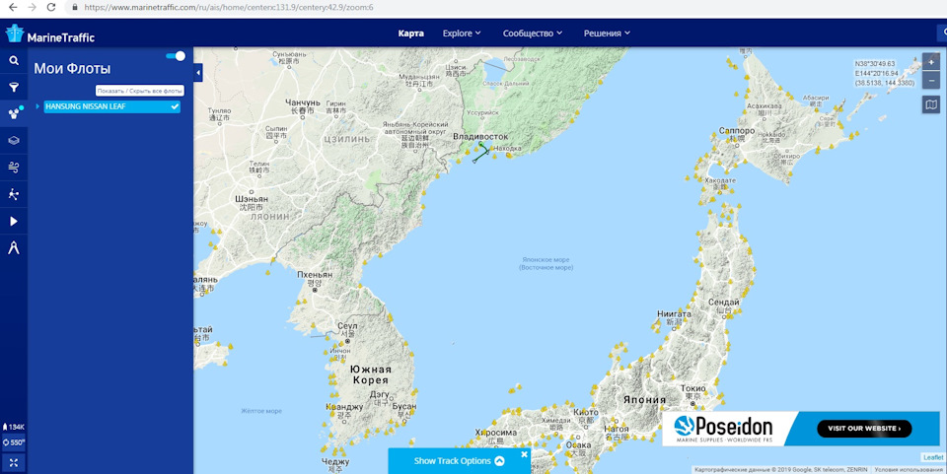Close the Show Track Options bar
The width and height of the screenshot is (947, 474).
524,454
